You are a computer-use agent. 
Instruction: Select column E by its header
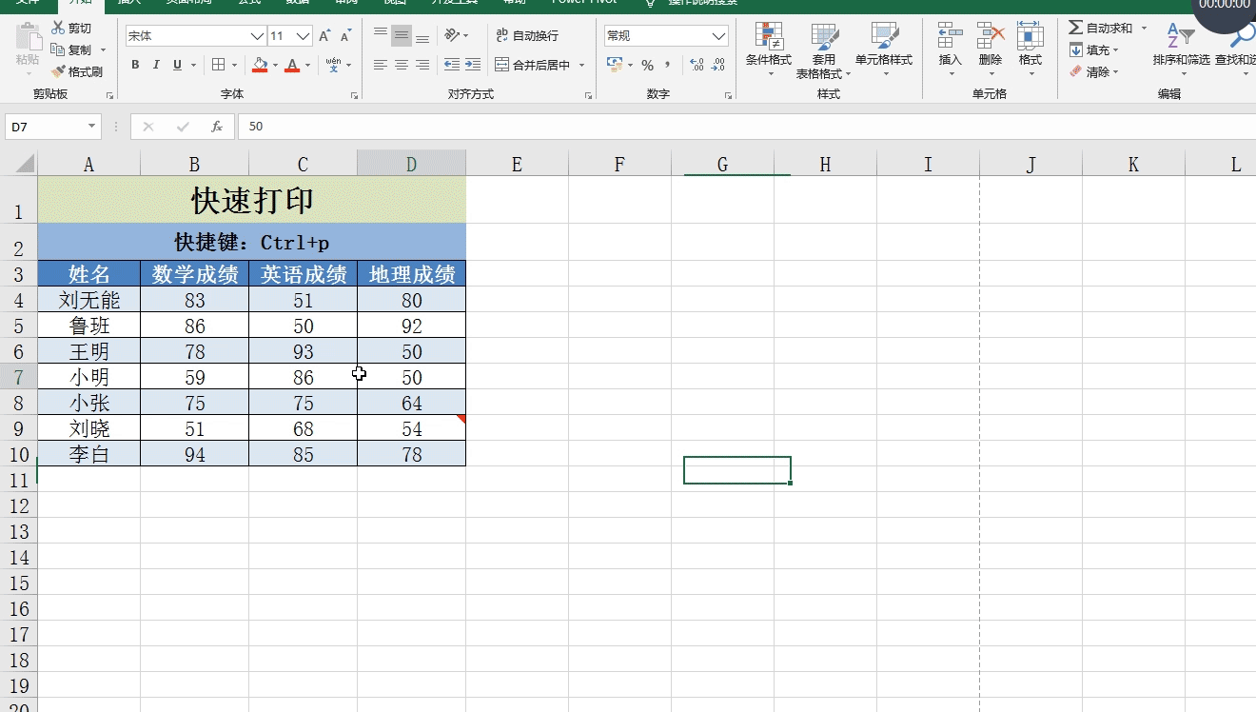pyautogui.click(x=517, y=164)
